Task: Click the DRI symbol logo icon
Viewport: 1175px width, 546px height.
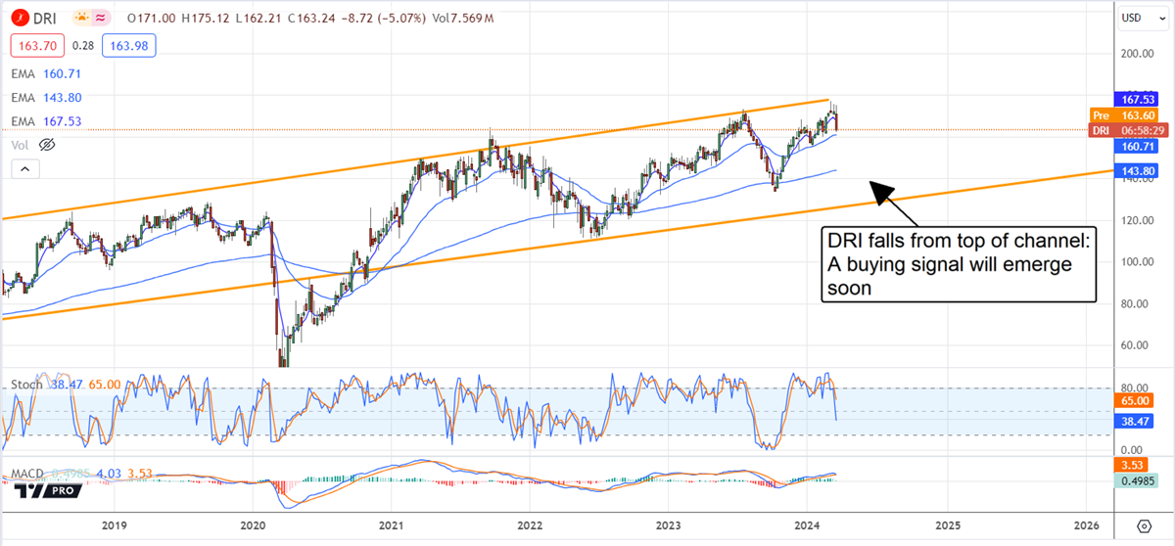Action: [x=17, y=19]
